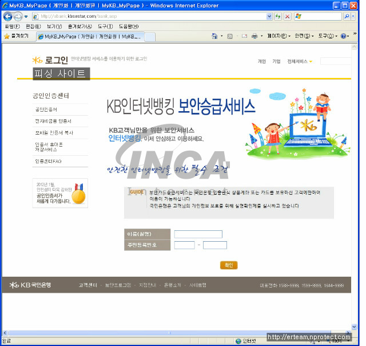
Task: Click the 이름(실명) name input field
Action: click(x=198, y=234)
